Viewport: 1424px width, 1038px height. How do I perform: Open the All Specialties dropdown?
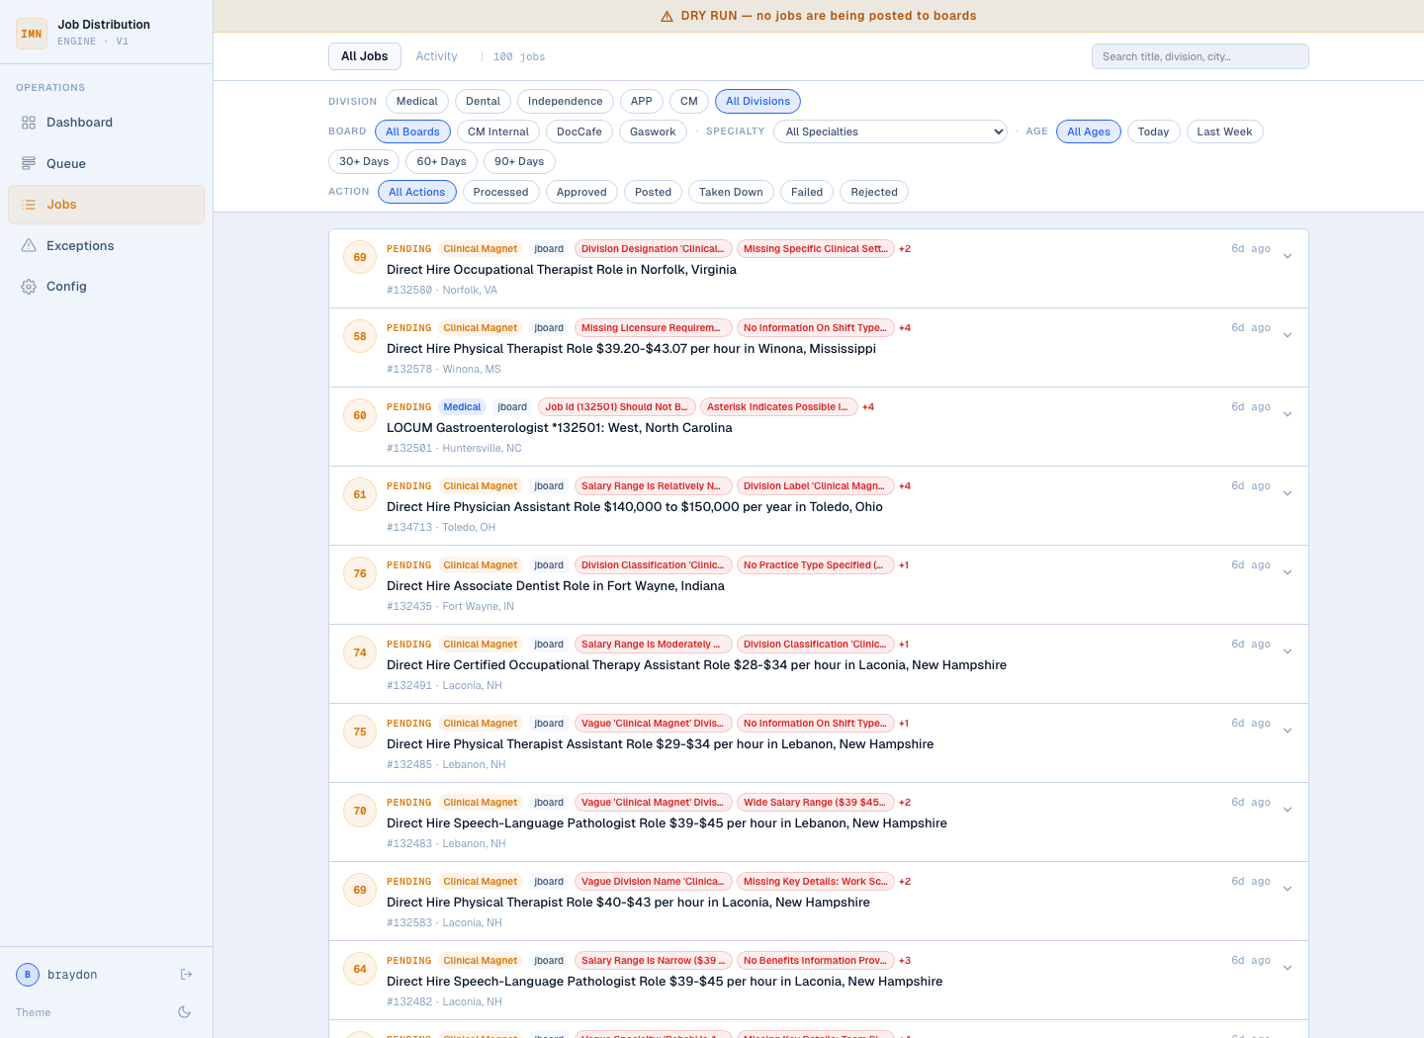tap(891, 131)
